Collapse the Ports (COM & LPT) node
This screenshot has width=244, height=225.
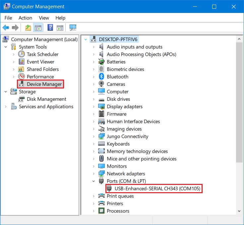(93, 181)
